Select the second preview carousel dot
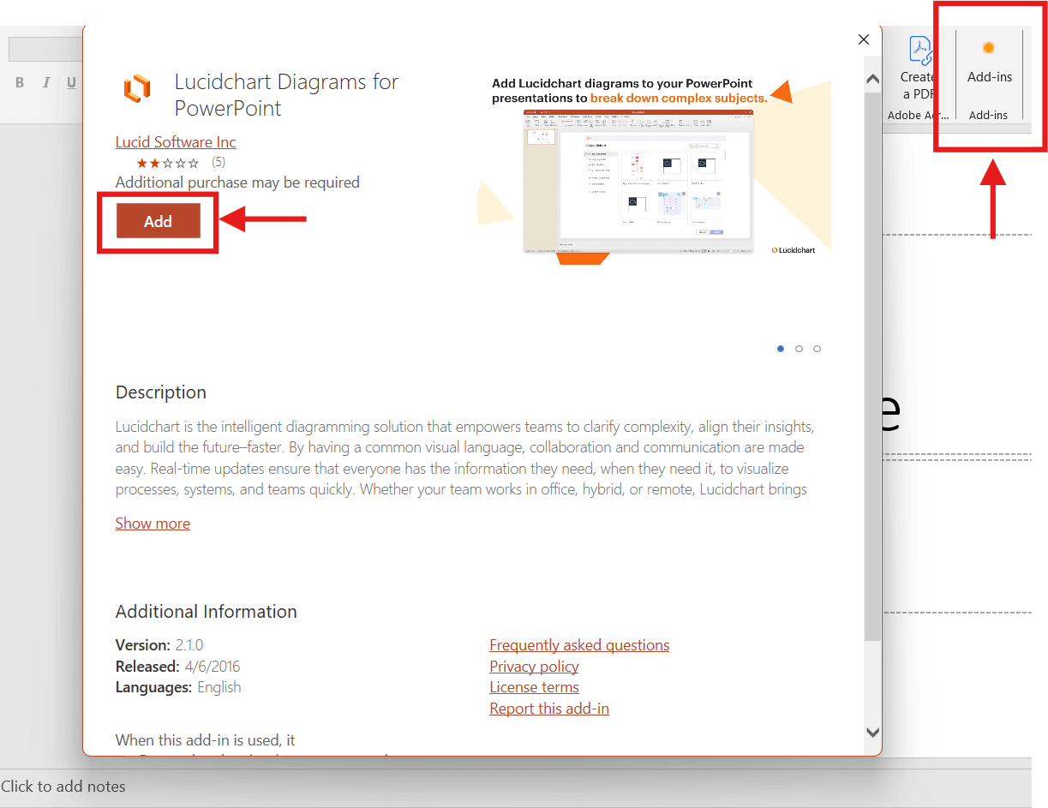The height and width of the screenshot is (808, 1048). tap(799, 349)
